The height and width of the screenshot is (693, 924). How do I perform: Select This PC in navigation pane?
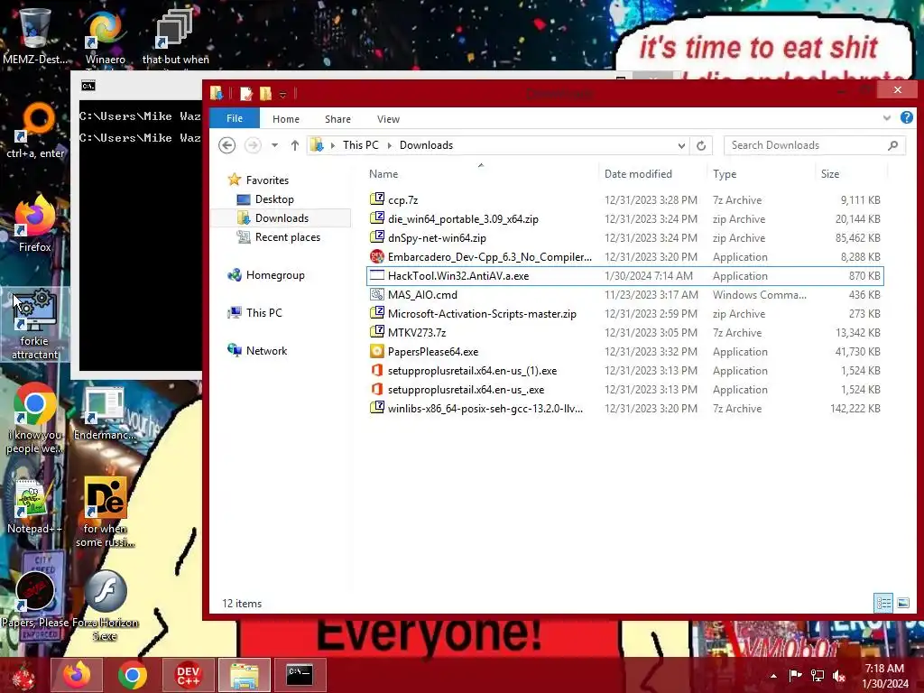[264, 313]
